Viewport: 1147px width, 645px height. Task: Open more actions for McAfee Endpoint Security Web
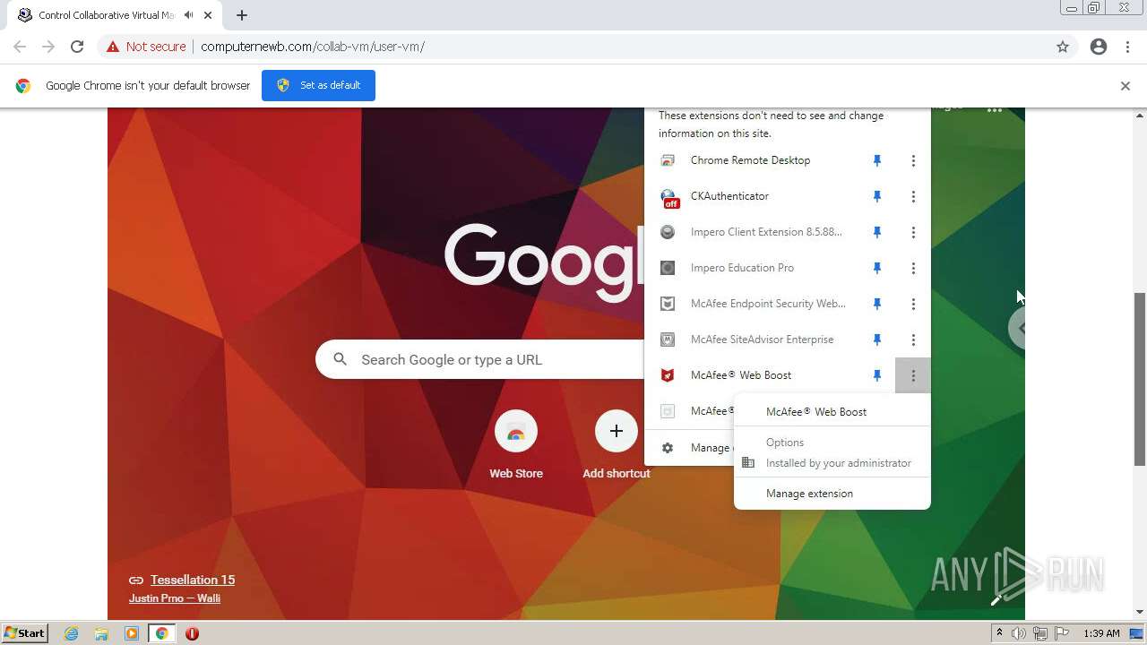pos(913,304)
